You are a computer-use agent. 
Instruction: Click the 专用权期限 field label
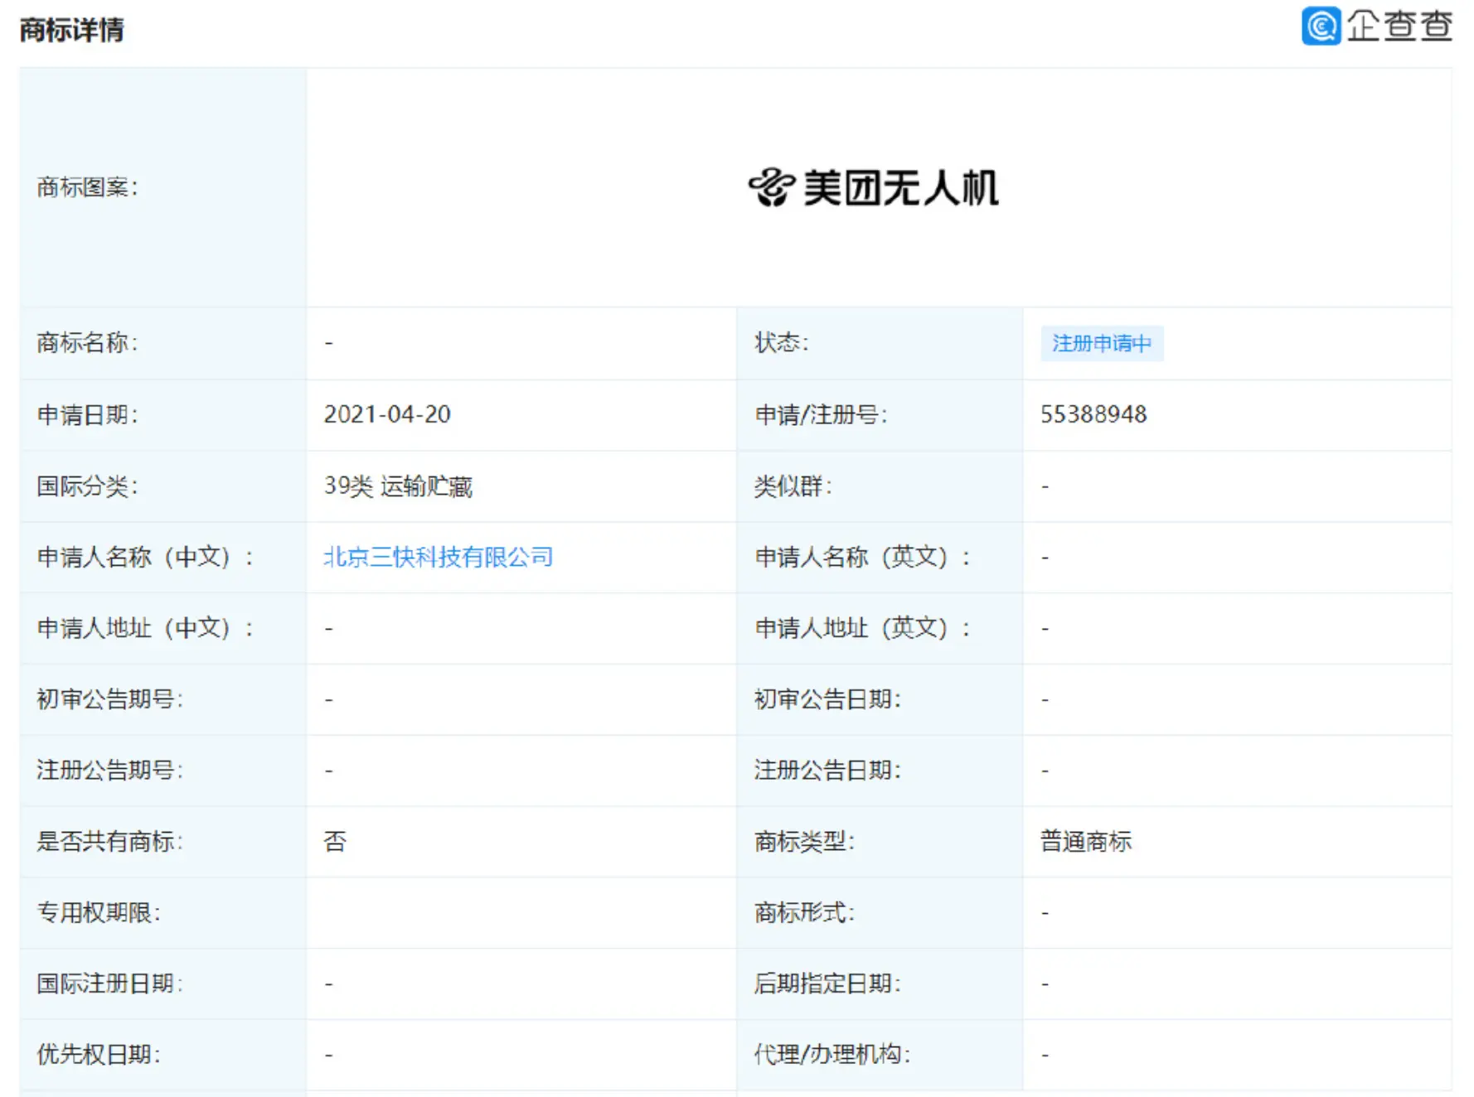99,912
